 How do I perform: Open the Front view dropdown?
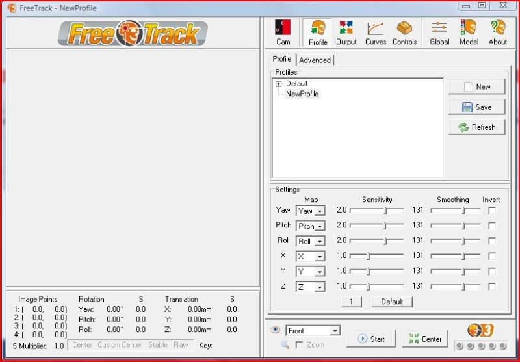(334, 331)
